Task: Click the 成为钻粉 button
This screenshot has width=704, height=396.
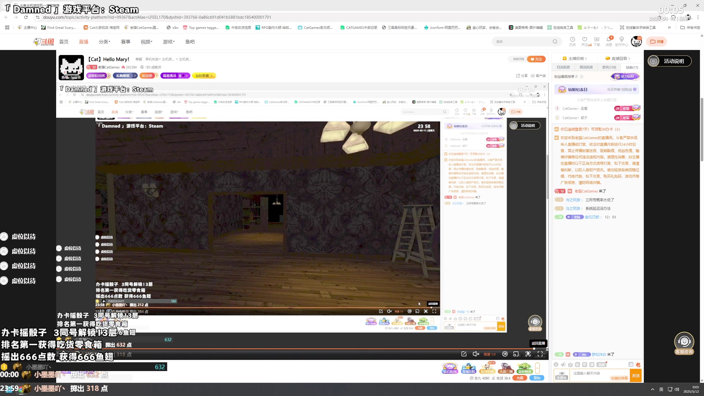Action: pos(625,77)
